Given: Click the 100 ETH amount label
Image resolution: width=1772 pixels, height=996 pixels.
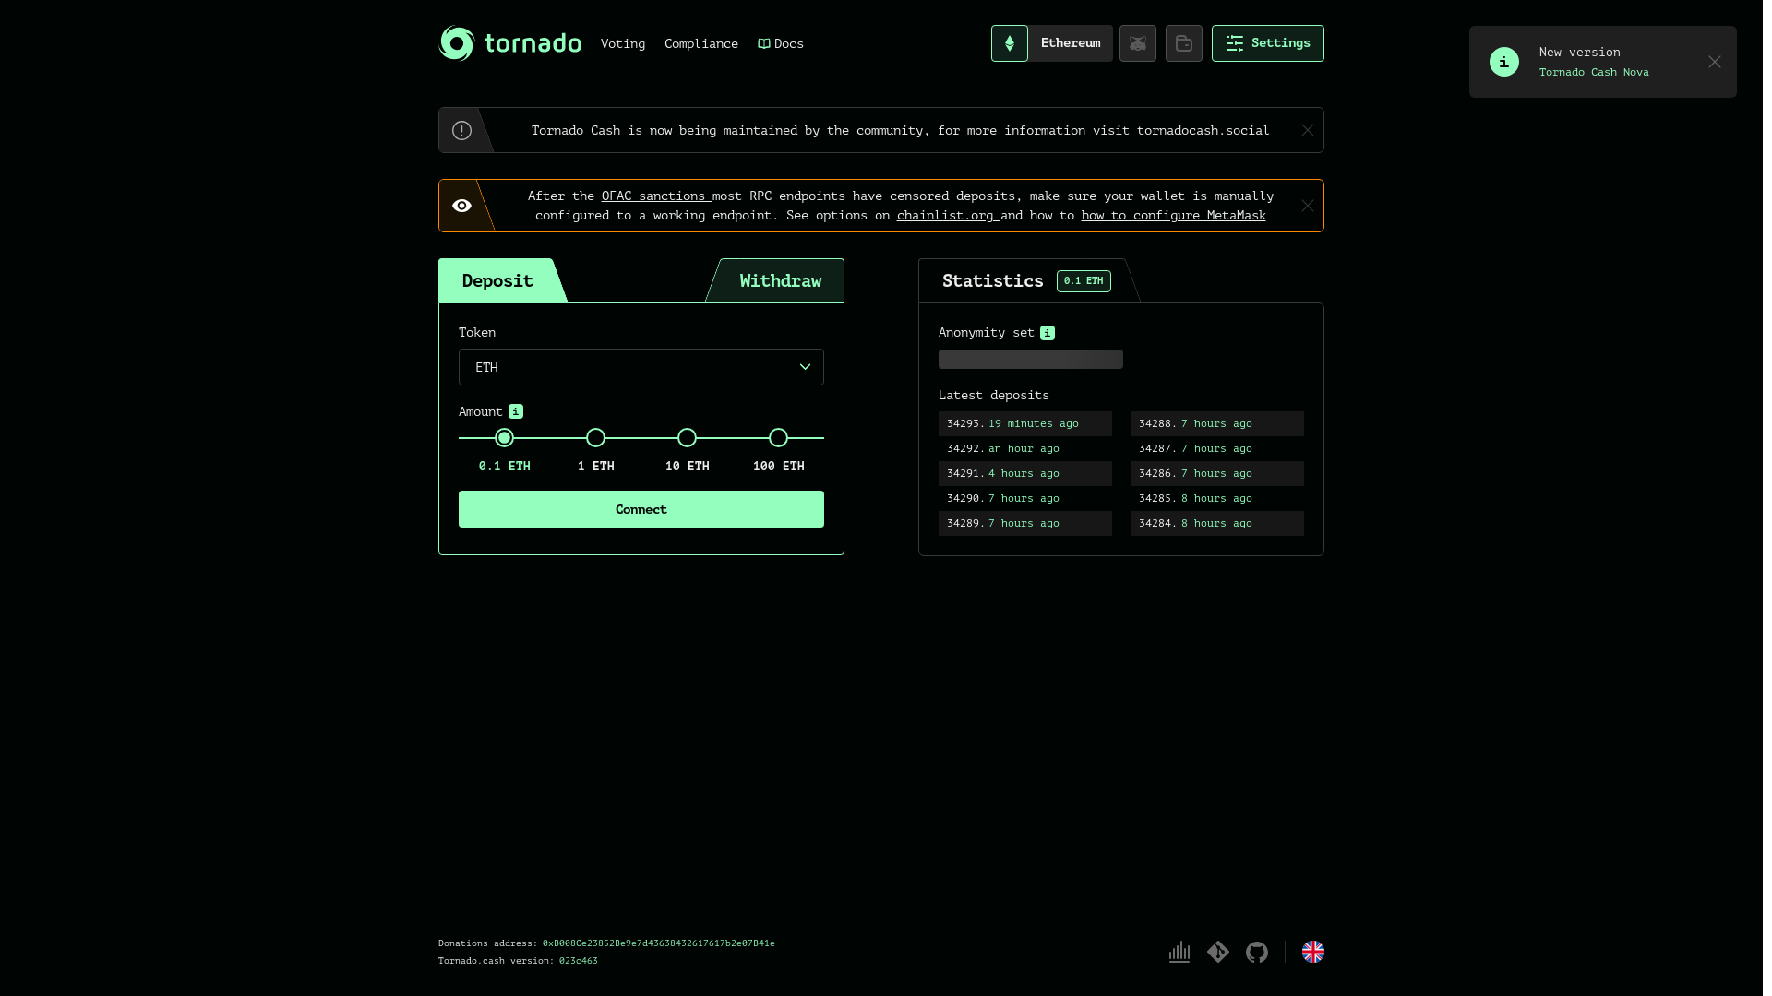Looking at the screenshot, I should (x=778, y=466).
